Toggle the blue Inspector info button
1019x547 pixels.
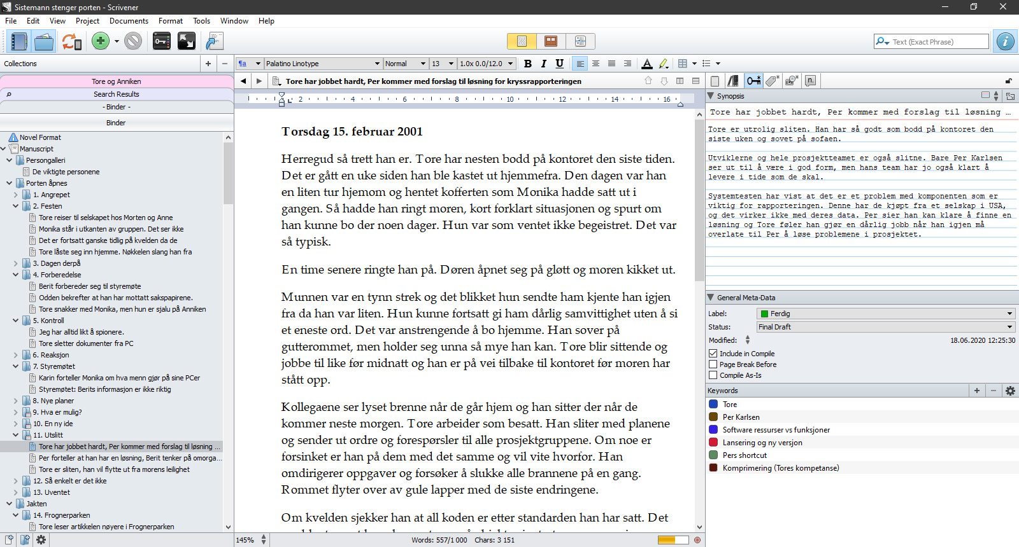click(x=1005, y=41)
